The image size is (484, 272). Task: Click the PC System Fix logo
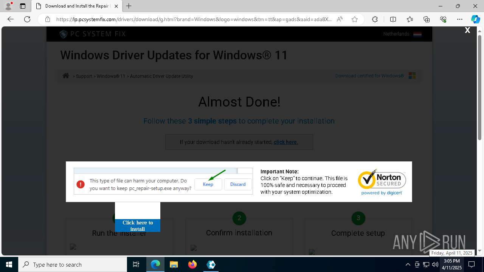coord(93,34)
